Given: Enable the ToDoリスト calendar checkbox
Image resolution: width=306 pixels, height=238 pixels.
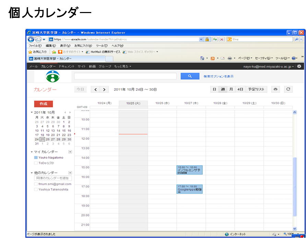Looking at the screenshot, I should coord(36,163).
